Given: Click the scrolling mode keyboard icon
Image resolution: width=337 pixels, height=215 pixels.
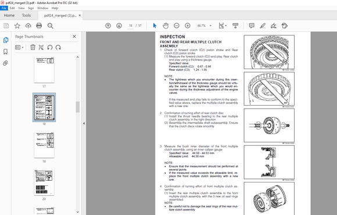Looking at the screenshot, I should pos(235,26).
